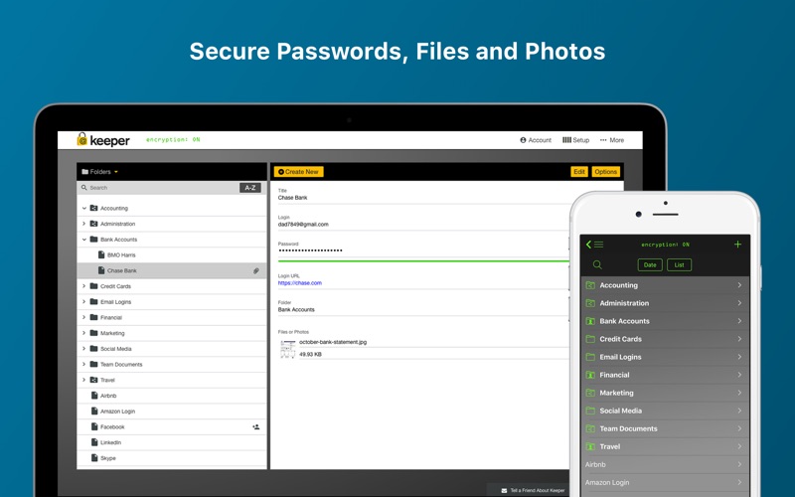Switch phone view to Date sorting

click(650, 265)
